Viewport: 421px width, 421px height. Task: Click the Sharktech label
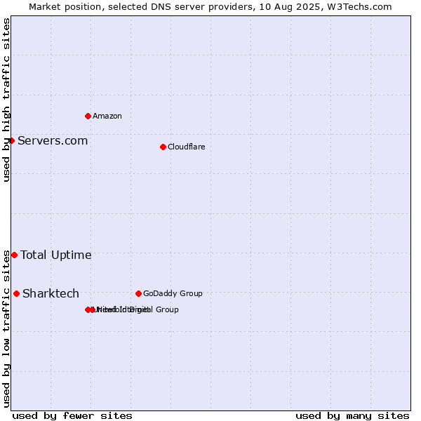click(x=51, y=293)
